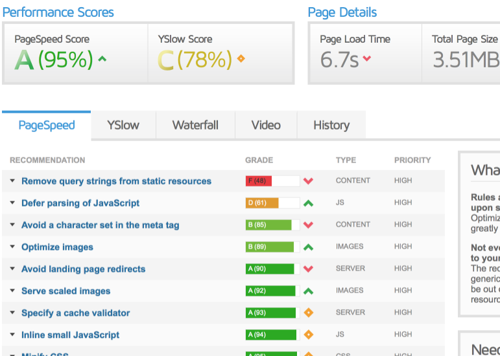The height and width of the screenshot is (356, 500).
Task: Expand the Remove query strings recommendation arrow
Action: pos(12,181)
